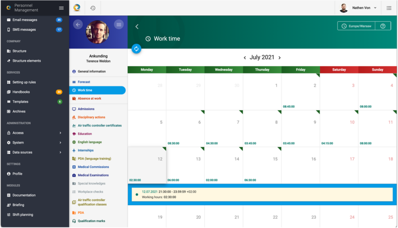Click the Europe/Warsaw timezone button

[x=356, y=26]
